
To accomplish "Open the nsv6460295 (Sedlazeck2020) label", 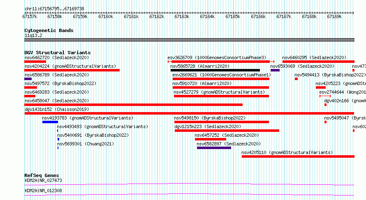I will tap(314, 57).
